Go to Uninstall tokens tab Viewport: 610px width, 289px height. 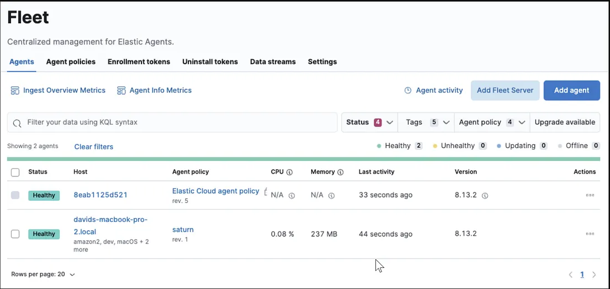tap(210, 62)
